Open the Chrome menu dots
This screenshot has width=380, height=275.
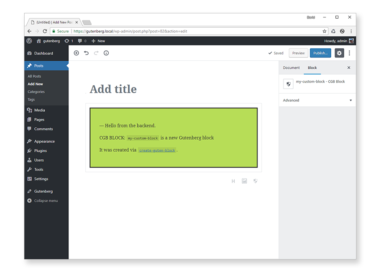tap(351, 31)
